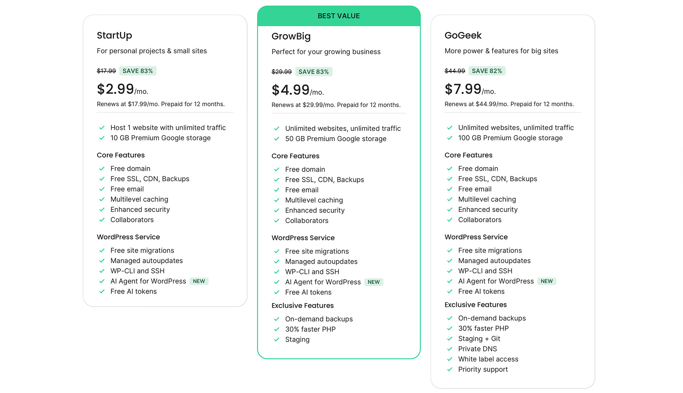Viewport: 683px width, 393px height.
Task: Click the $2.99/mo StartUp price
Action: tap(122, 90)
